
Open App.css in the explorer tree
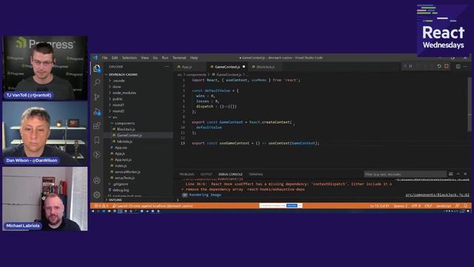click(138, 148)
